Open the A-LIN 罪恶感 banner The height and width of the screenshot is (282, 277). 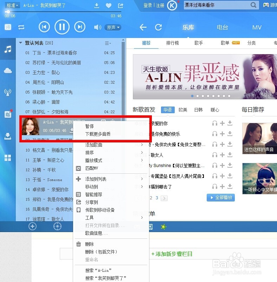(205, 77)
